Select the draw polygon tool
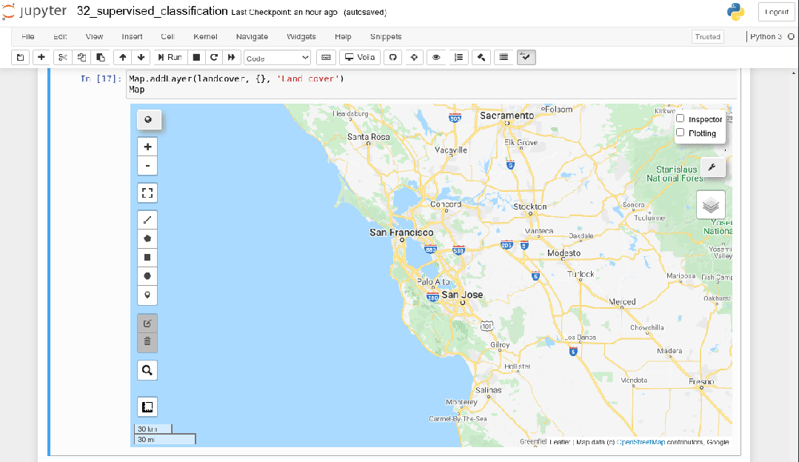Viewport: 799px width, 462px height. point(147,238)
